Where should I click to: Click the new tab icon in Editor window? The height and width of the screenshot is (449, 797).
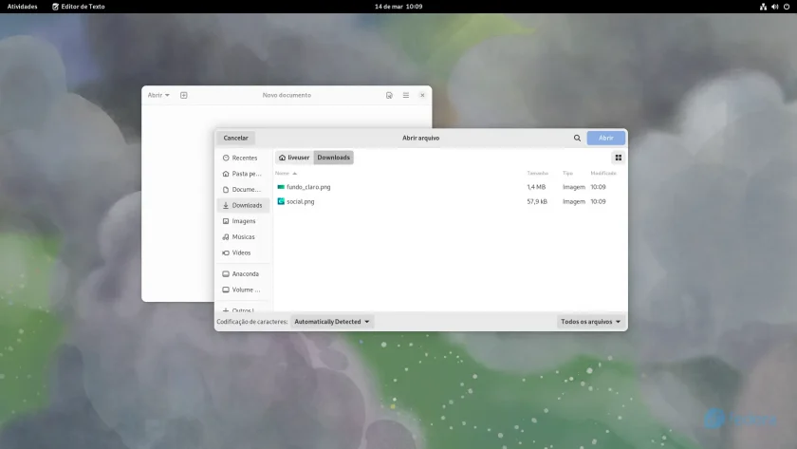coord(184,95)
